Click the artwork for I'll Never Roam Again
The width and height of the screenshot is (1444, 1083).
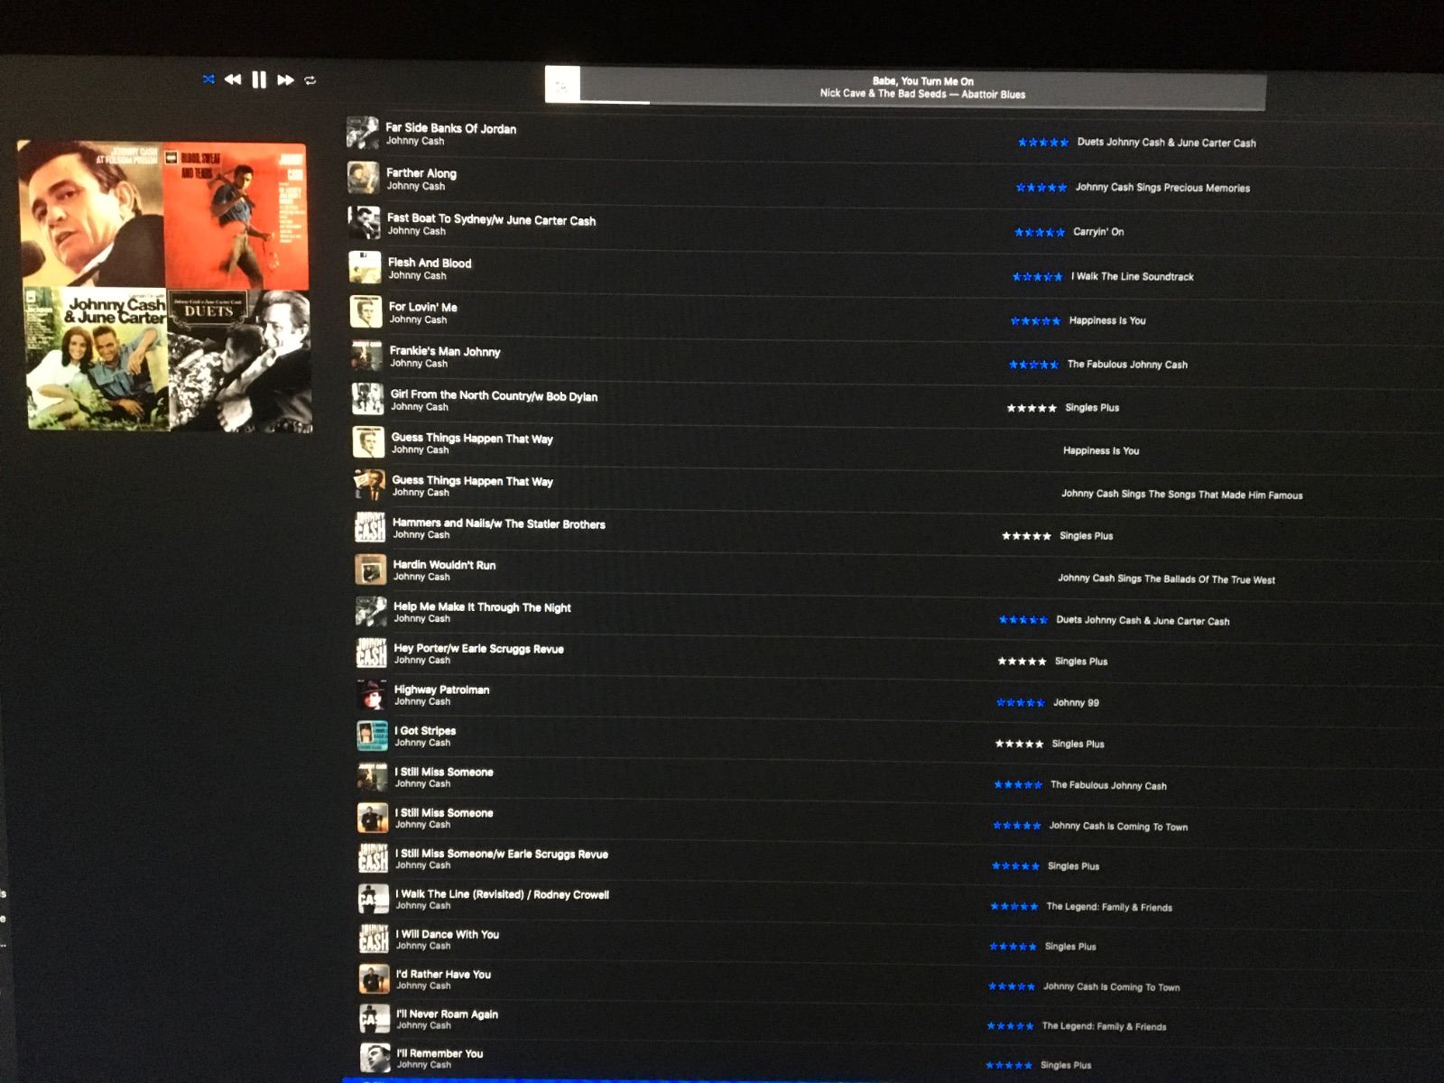(x=375, y=1018)
